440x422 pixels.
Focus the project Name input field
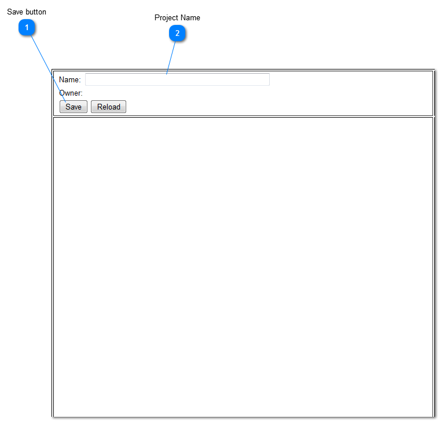(x=177, y=79)
